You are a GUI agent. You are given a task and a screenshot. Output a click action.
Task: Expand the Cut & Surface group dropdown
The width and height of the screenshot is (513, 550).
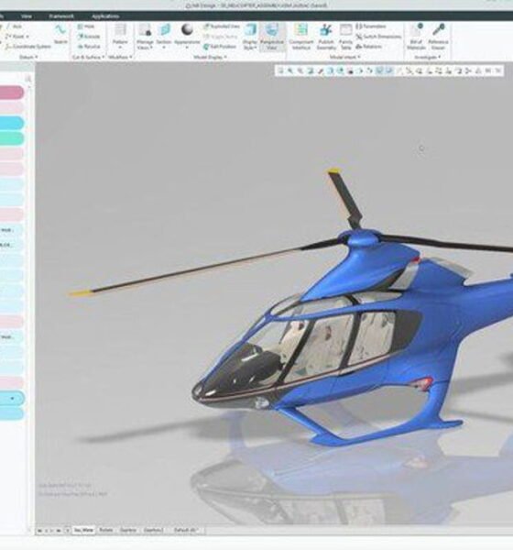tap(88, 57)
